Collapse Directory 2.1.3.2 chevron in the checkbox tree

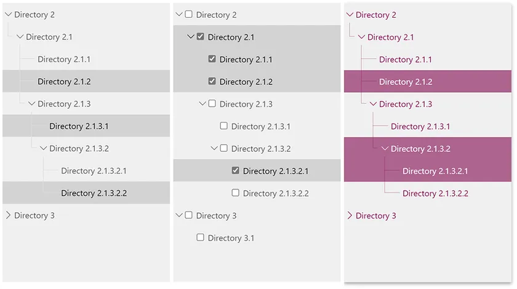tap(214, 149)
